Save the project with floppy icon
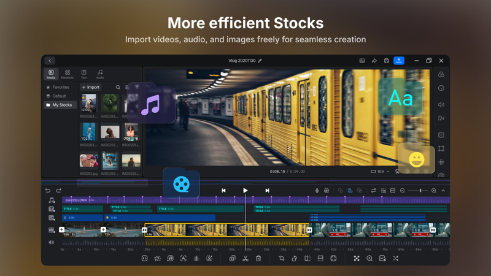Screen dimensions: 491x276 (x=387, y=61)
